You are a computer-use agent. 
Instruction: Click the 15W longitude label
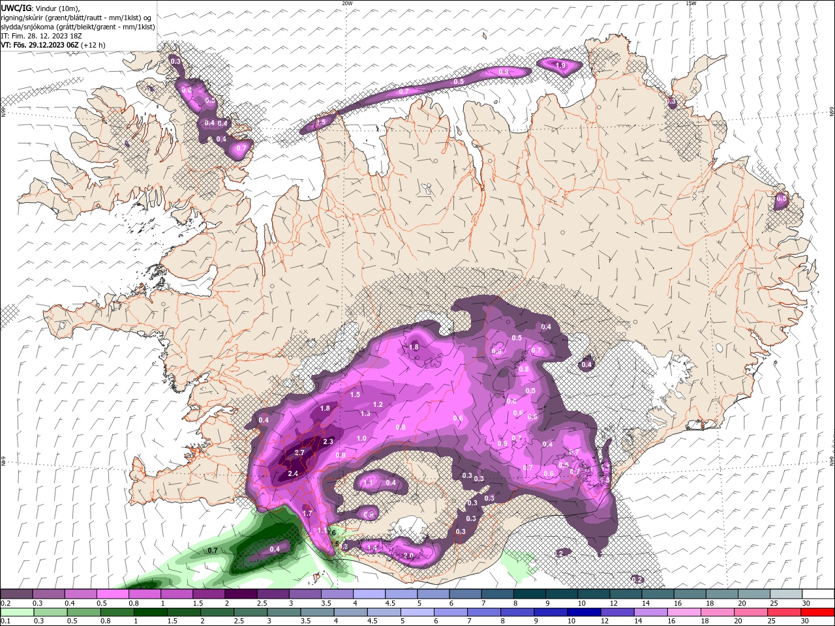click(691, 3)
